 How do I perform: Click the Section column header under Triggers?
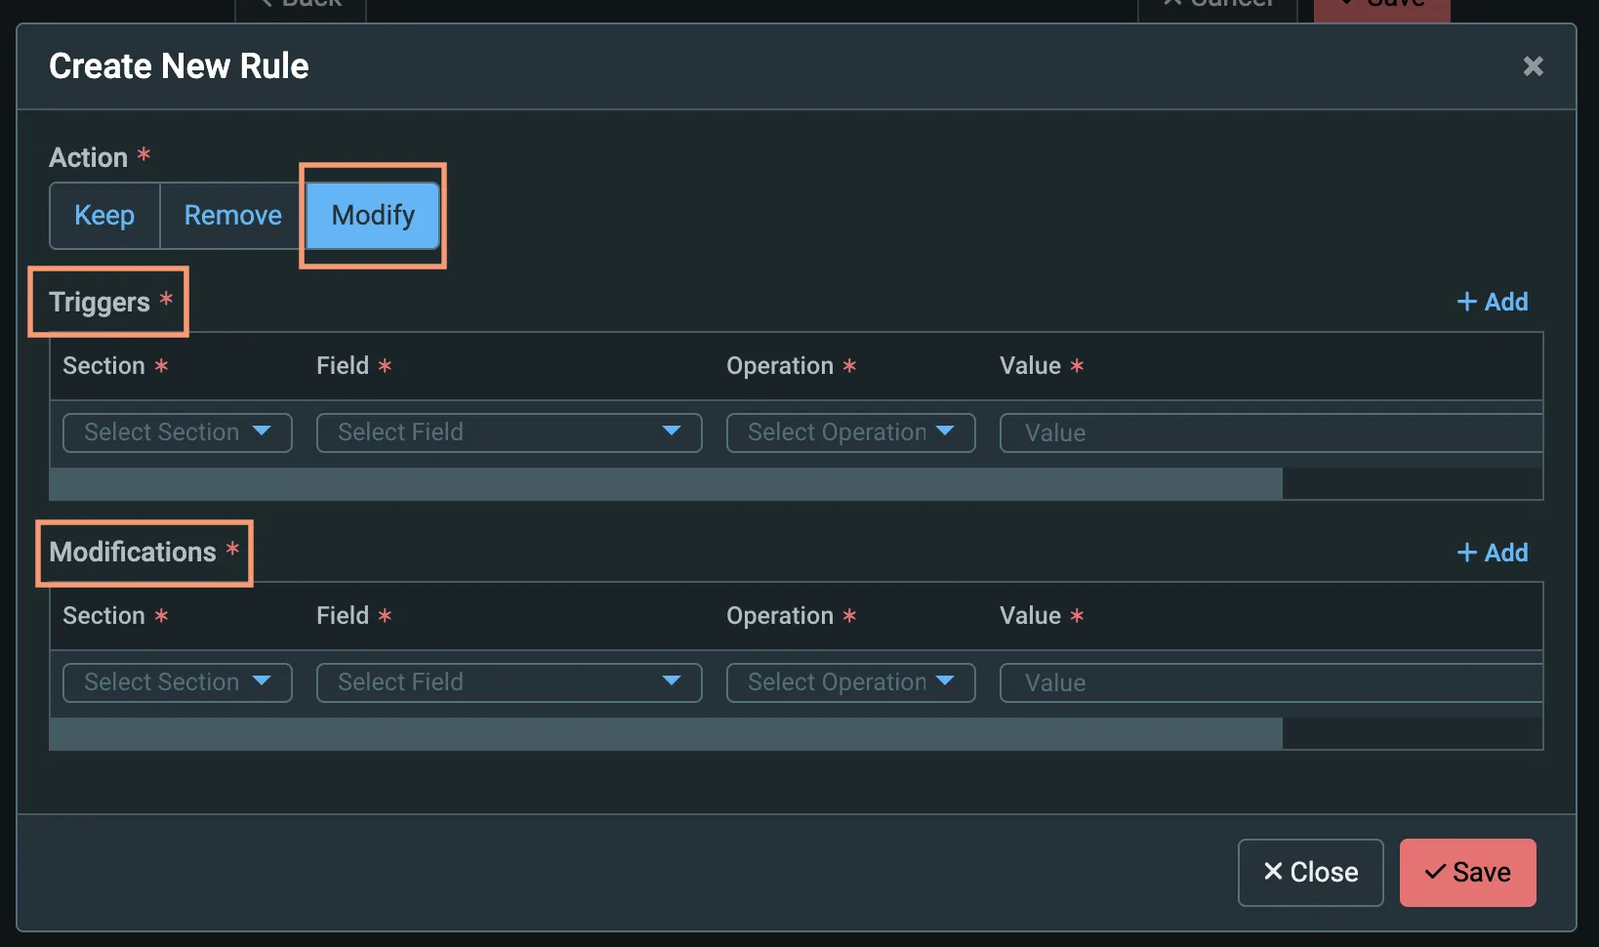[x=103, y=366]
